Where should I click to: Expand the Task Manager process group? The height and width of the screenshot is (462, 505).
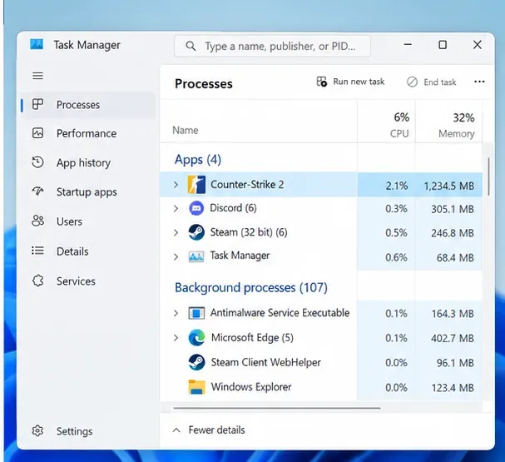176,256
